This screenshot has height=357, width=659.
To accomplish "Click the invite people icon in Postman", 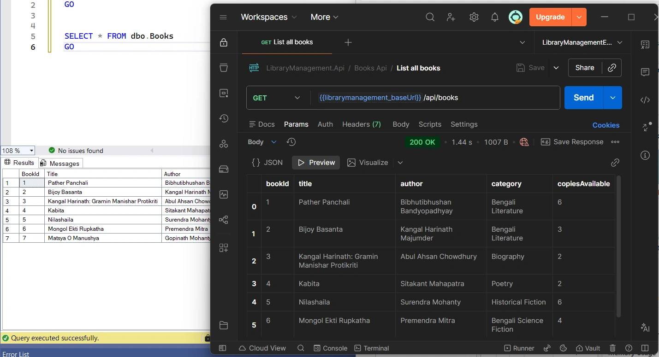I will point(451,17).
